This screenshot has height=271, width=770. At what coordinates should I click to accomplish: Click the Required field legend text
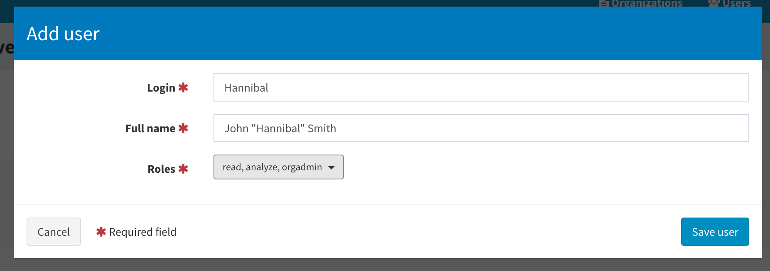pyautogui.click(x=143, y=232)
